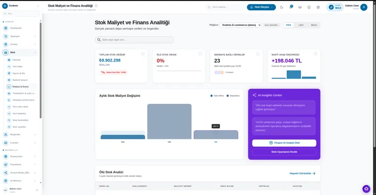
Task: Open the graduation cap academy icon
Action: (300, 7)
